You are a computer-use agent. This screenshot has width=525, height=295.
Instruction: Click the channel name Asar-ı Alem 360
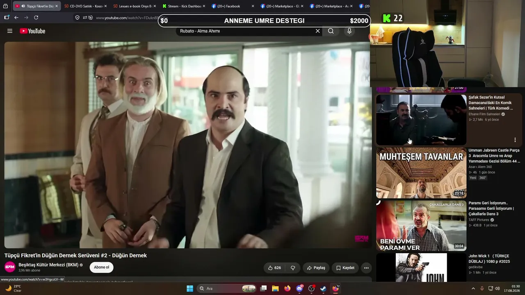[x=480, y=167]
